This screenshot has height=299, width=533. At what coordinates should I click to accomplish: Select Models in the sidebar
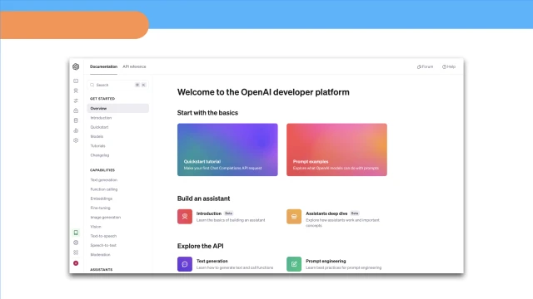(x=97, y=136)
